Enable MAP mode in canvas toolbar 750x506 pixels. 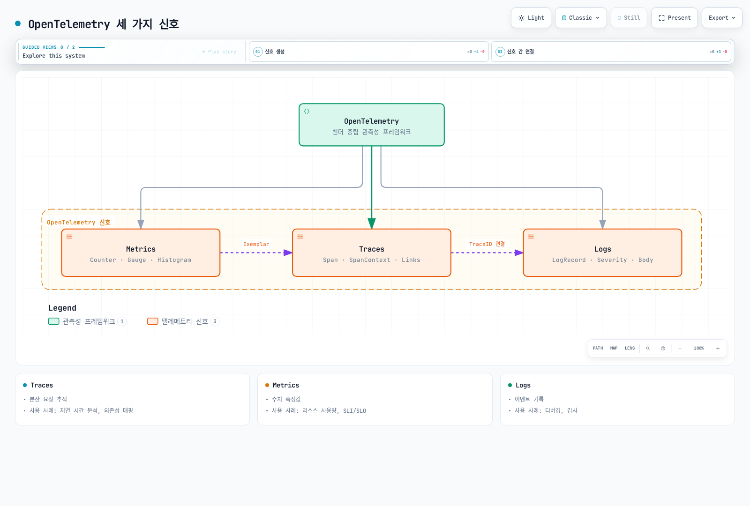pyautogui.click(x=614, y=348)
